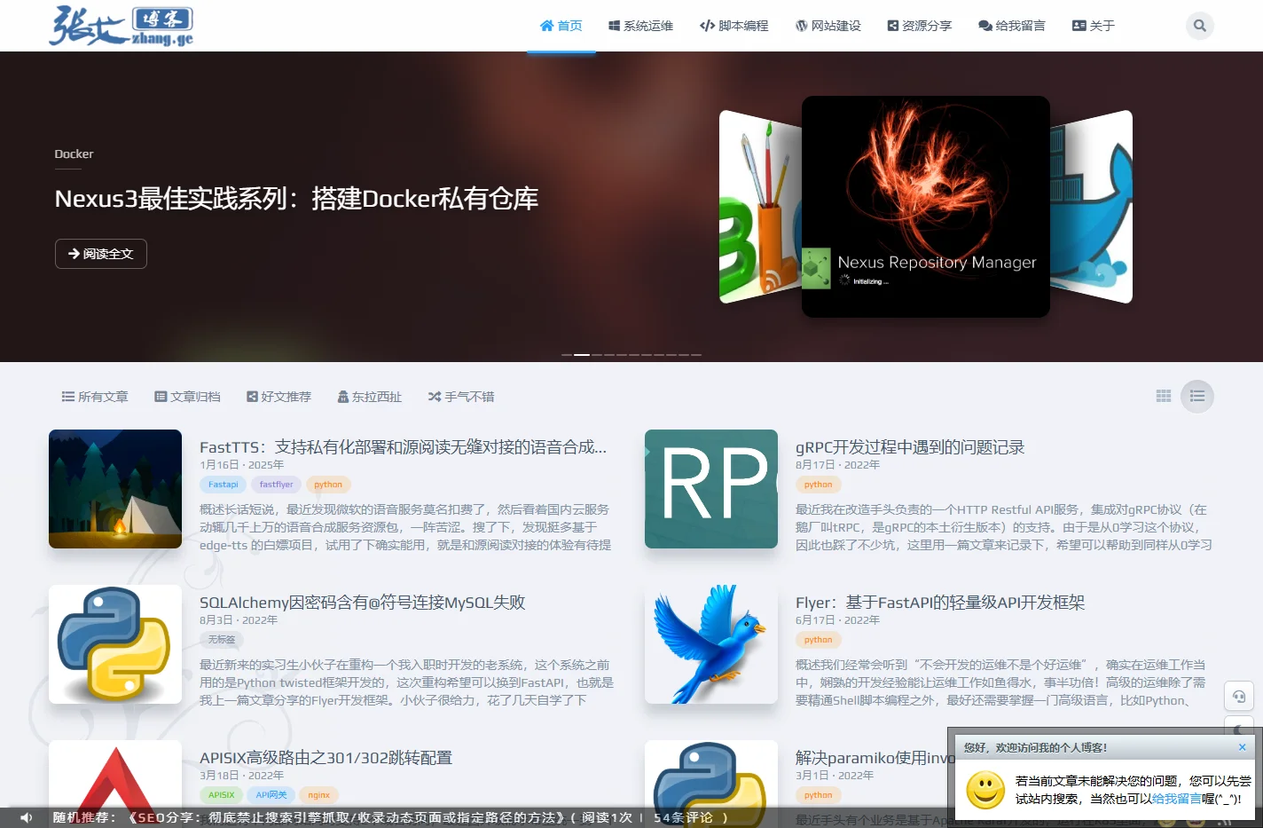Click python tag under paramiko article
The width and height of the screenshot is (1263, 828).
818,795
